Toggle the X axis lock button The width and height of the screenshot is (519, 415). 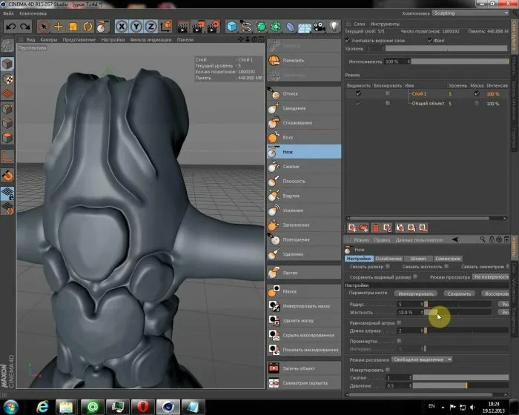click(x=122, y=27)
